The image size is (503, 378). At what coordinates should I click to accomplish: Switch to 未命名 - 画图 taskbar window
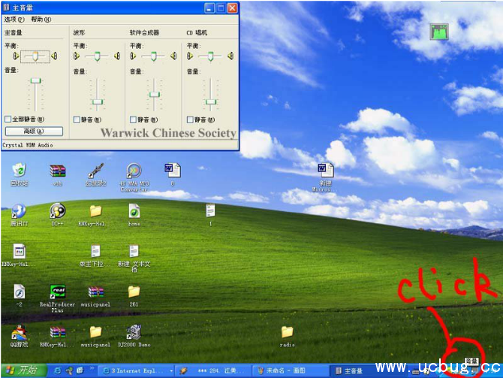[x=290, y=371]
